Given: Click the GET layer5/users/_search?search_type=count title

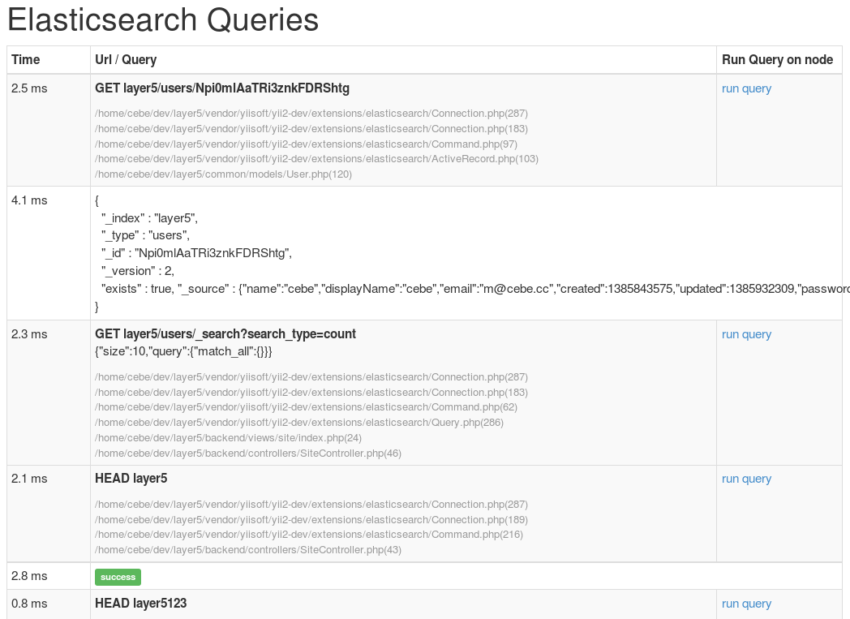Looking at the screenshot, I should [225, 334].
